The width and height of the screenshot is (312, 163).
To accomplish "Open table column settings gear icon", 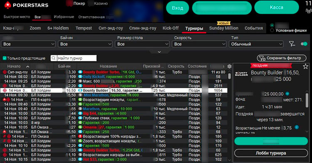I will click(x=229, y=67).
